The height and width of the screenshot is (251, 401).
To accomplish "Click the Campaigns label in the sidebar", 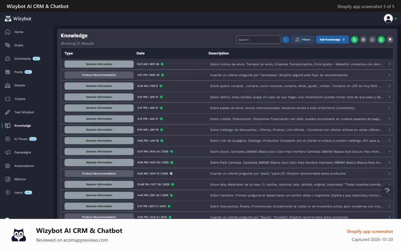I will point(23,152).
